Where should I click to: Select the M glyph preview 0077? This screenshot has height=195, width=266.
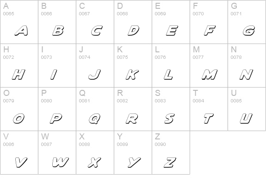(x=210, y=75)
